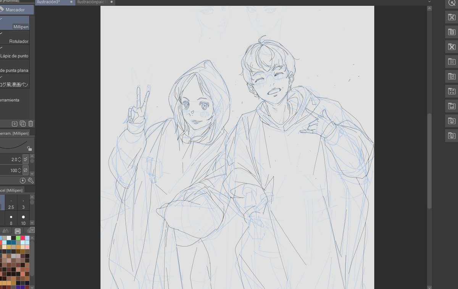
Task: Click the delete sub tool trash icon
Action: pyautogui.click(x=30, y=123)
